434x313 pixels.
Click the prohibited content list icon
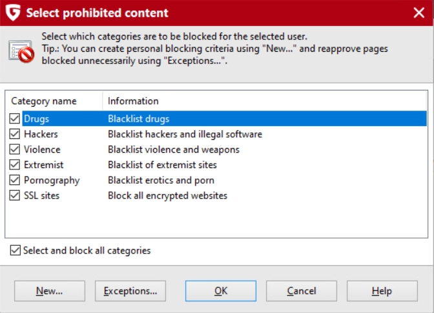(21, 52)
